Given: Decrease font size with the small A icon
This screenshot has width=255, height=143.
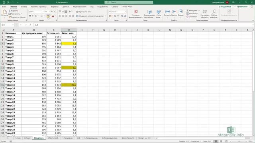Looking at the screenshot, I should click(55, 12).
